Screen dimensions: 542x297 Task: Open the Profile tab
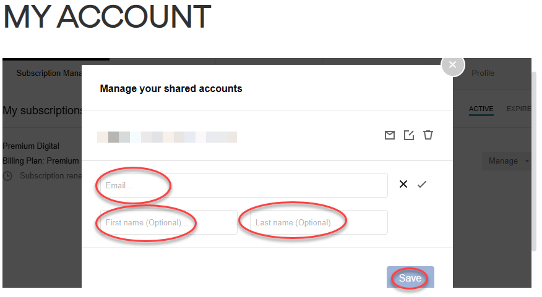(x=483, y=73)
